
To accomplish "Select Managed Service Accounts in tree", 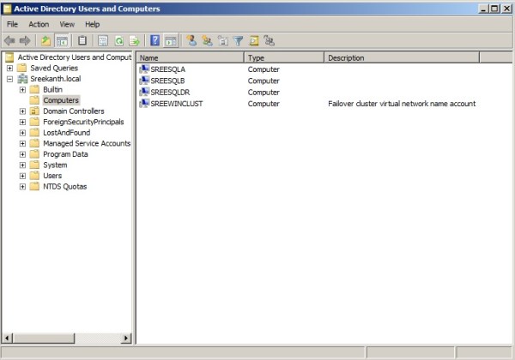I will [x=86, y=143].
